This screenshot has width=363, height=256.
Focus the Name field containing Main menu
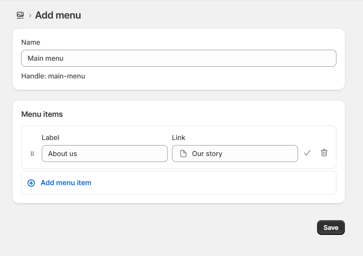[x=178, y=58]
